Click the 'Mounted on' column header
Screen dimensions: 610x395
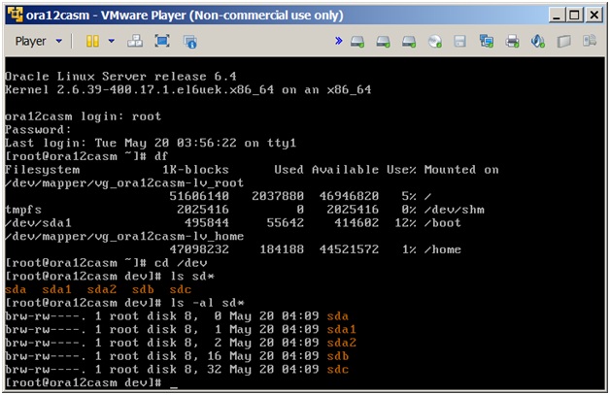[461, 170]
